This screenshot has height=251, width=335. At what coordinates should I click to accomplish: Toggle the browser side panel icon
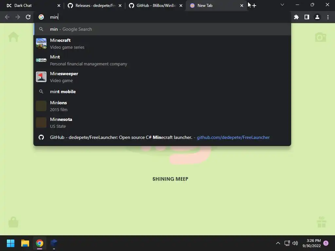(x=307, y=17)
